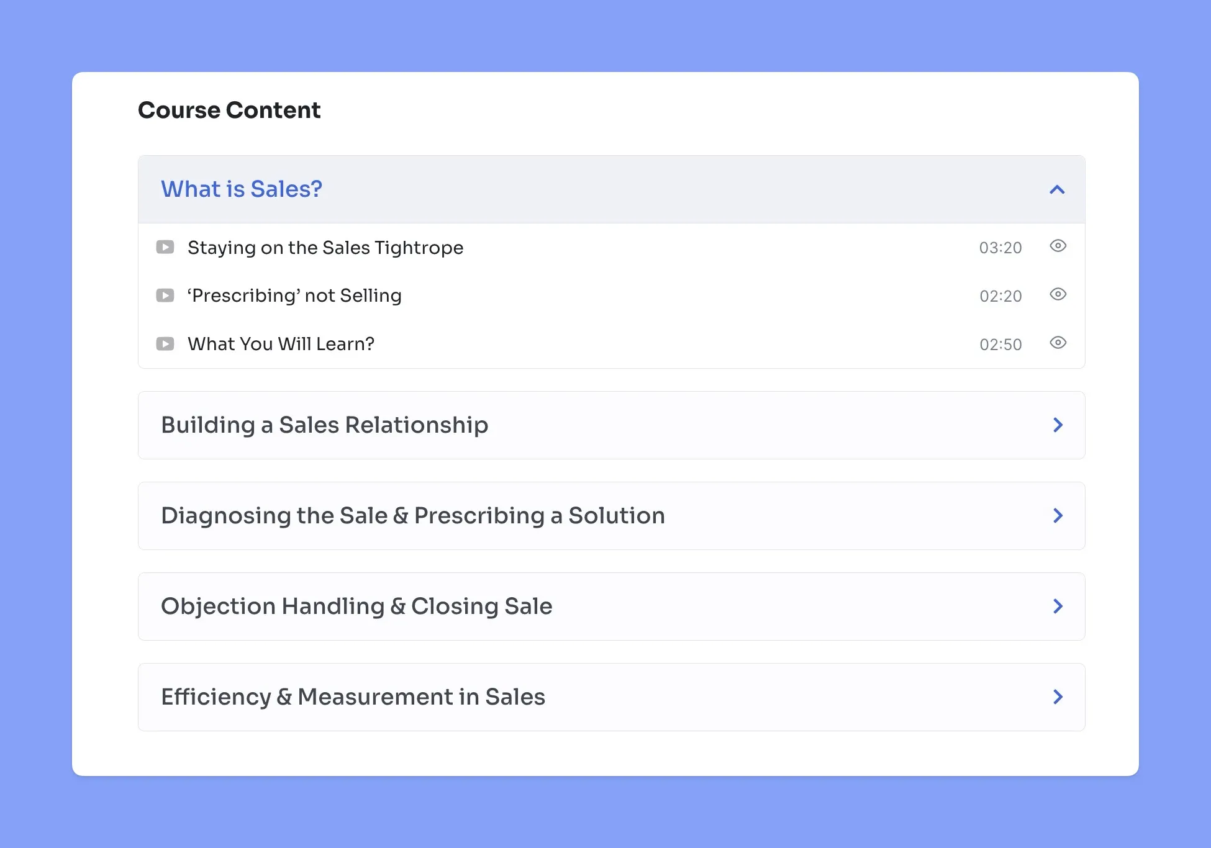1211x848 pixels.
Task: Click the 02:20 duration label
Action: click(x=1000, y=296)
